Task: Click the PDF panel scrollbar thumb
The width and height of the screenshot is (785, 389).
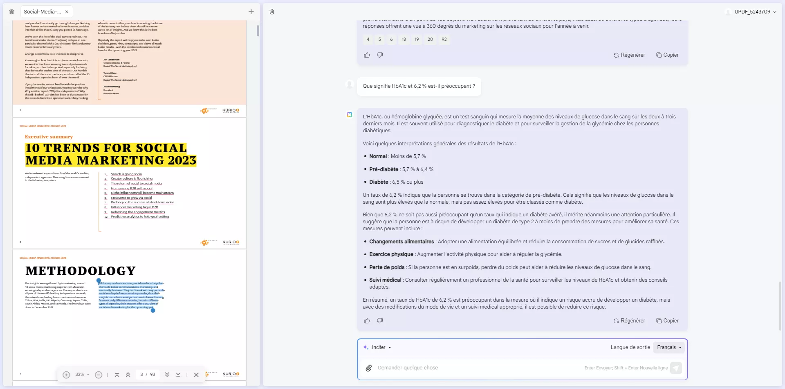Action: pos(258,31)
